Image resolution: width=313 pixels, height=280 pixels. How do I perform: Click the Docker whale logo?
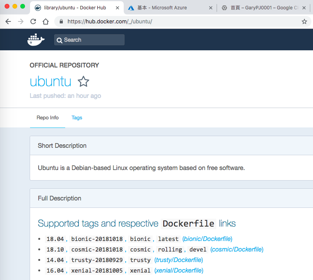pos(36,39)
